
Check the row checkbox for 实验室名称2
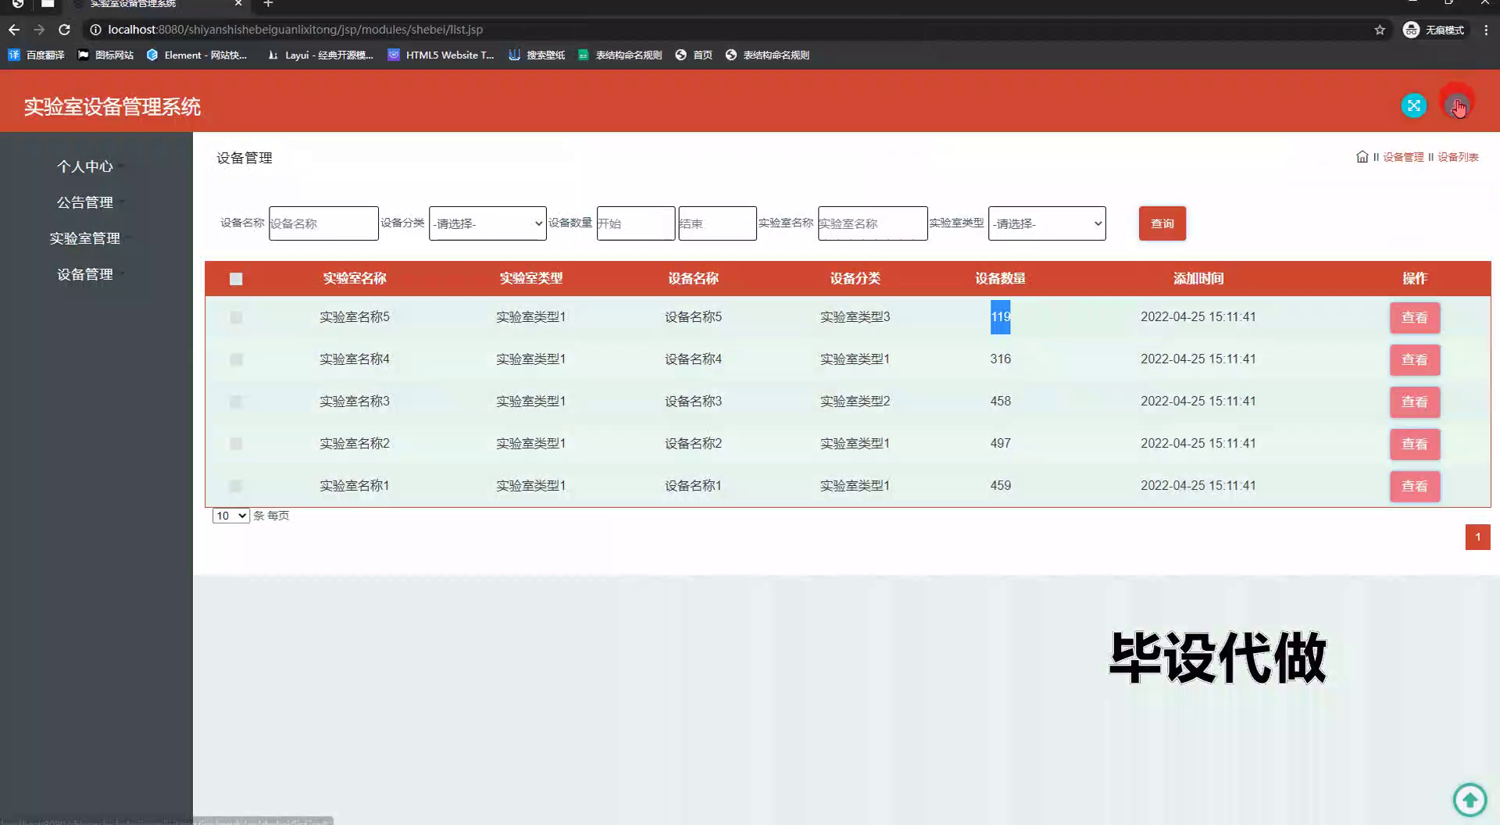click(236, 444)
